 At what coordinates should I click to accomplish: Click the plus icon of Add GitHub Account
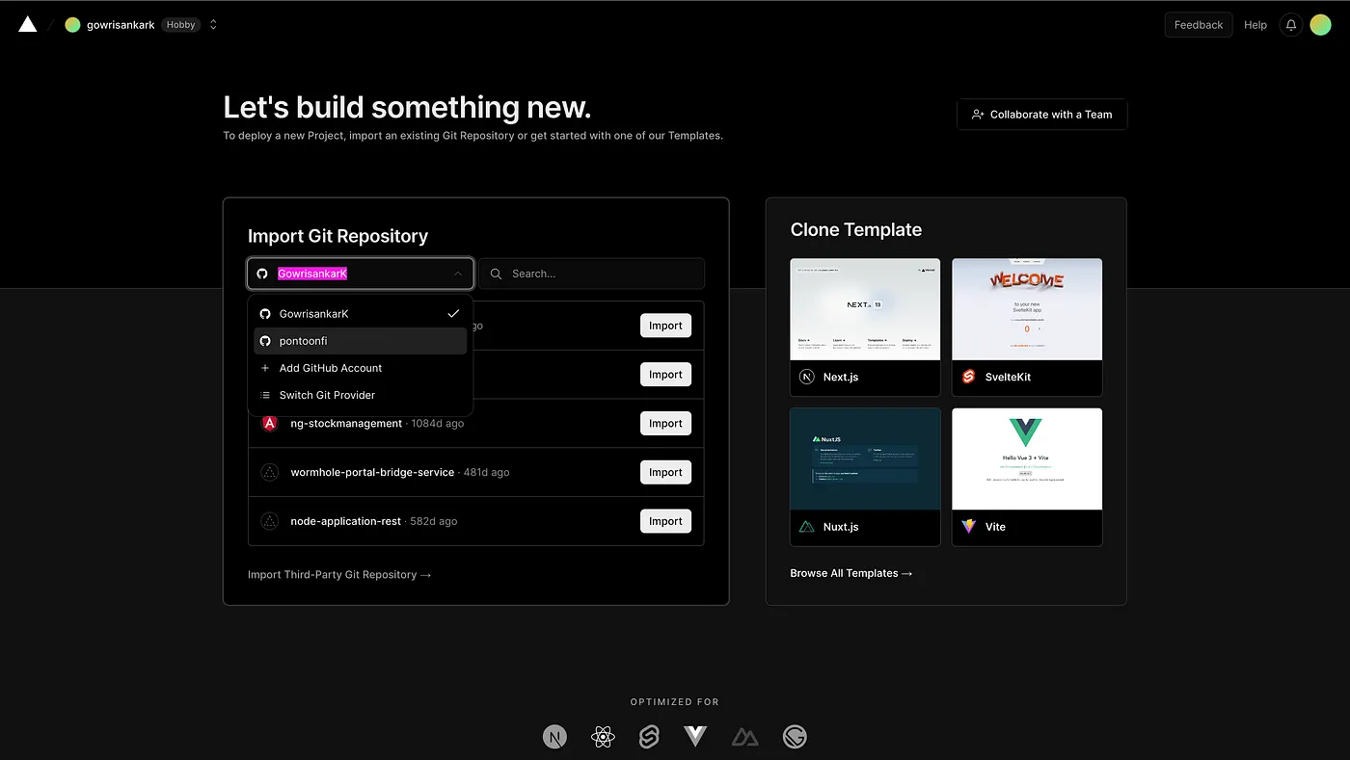pyautogui.click(x=265, y=368)
